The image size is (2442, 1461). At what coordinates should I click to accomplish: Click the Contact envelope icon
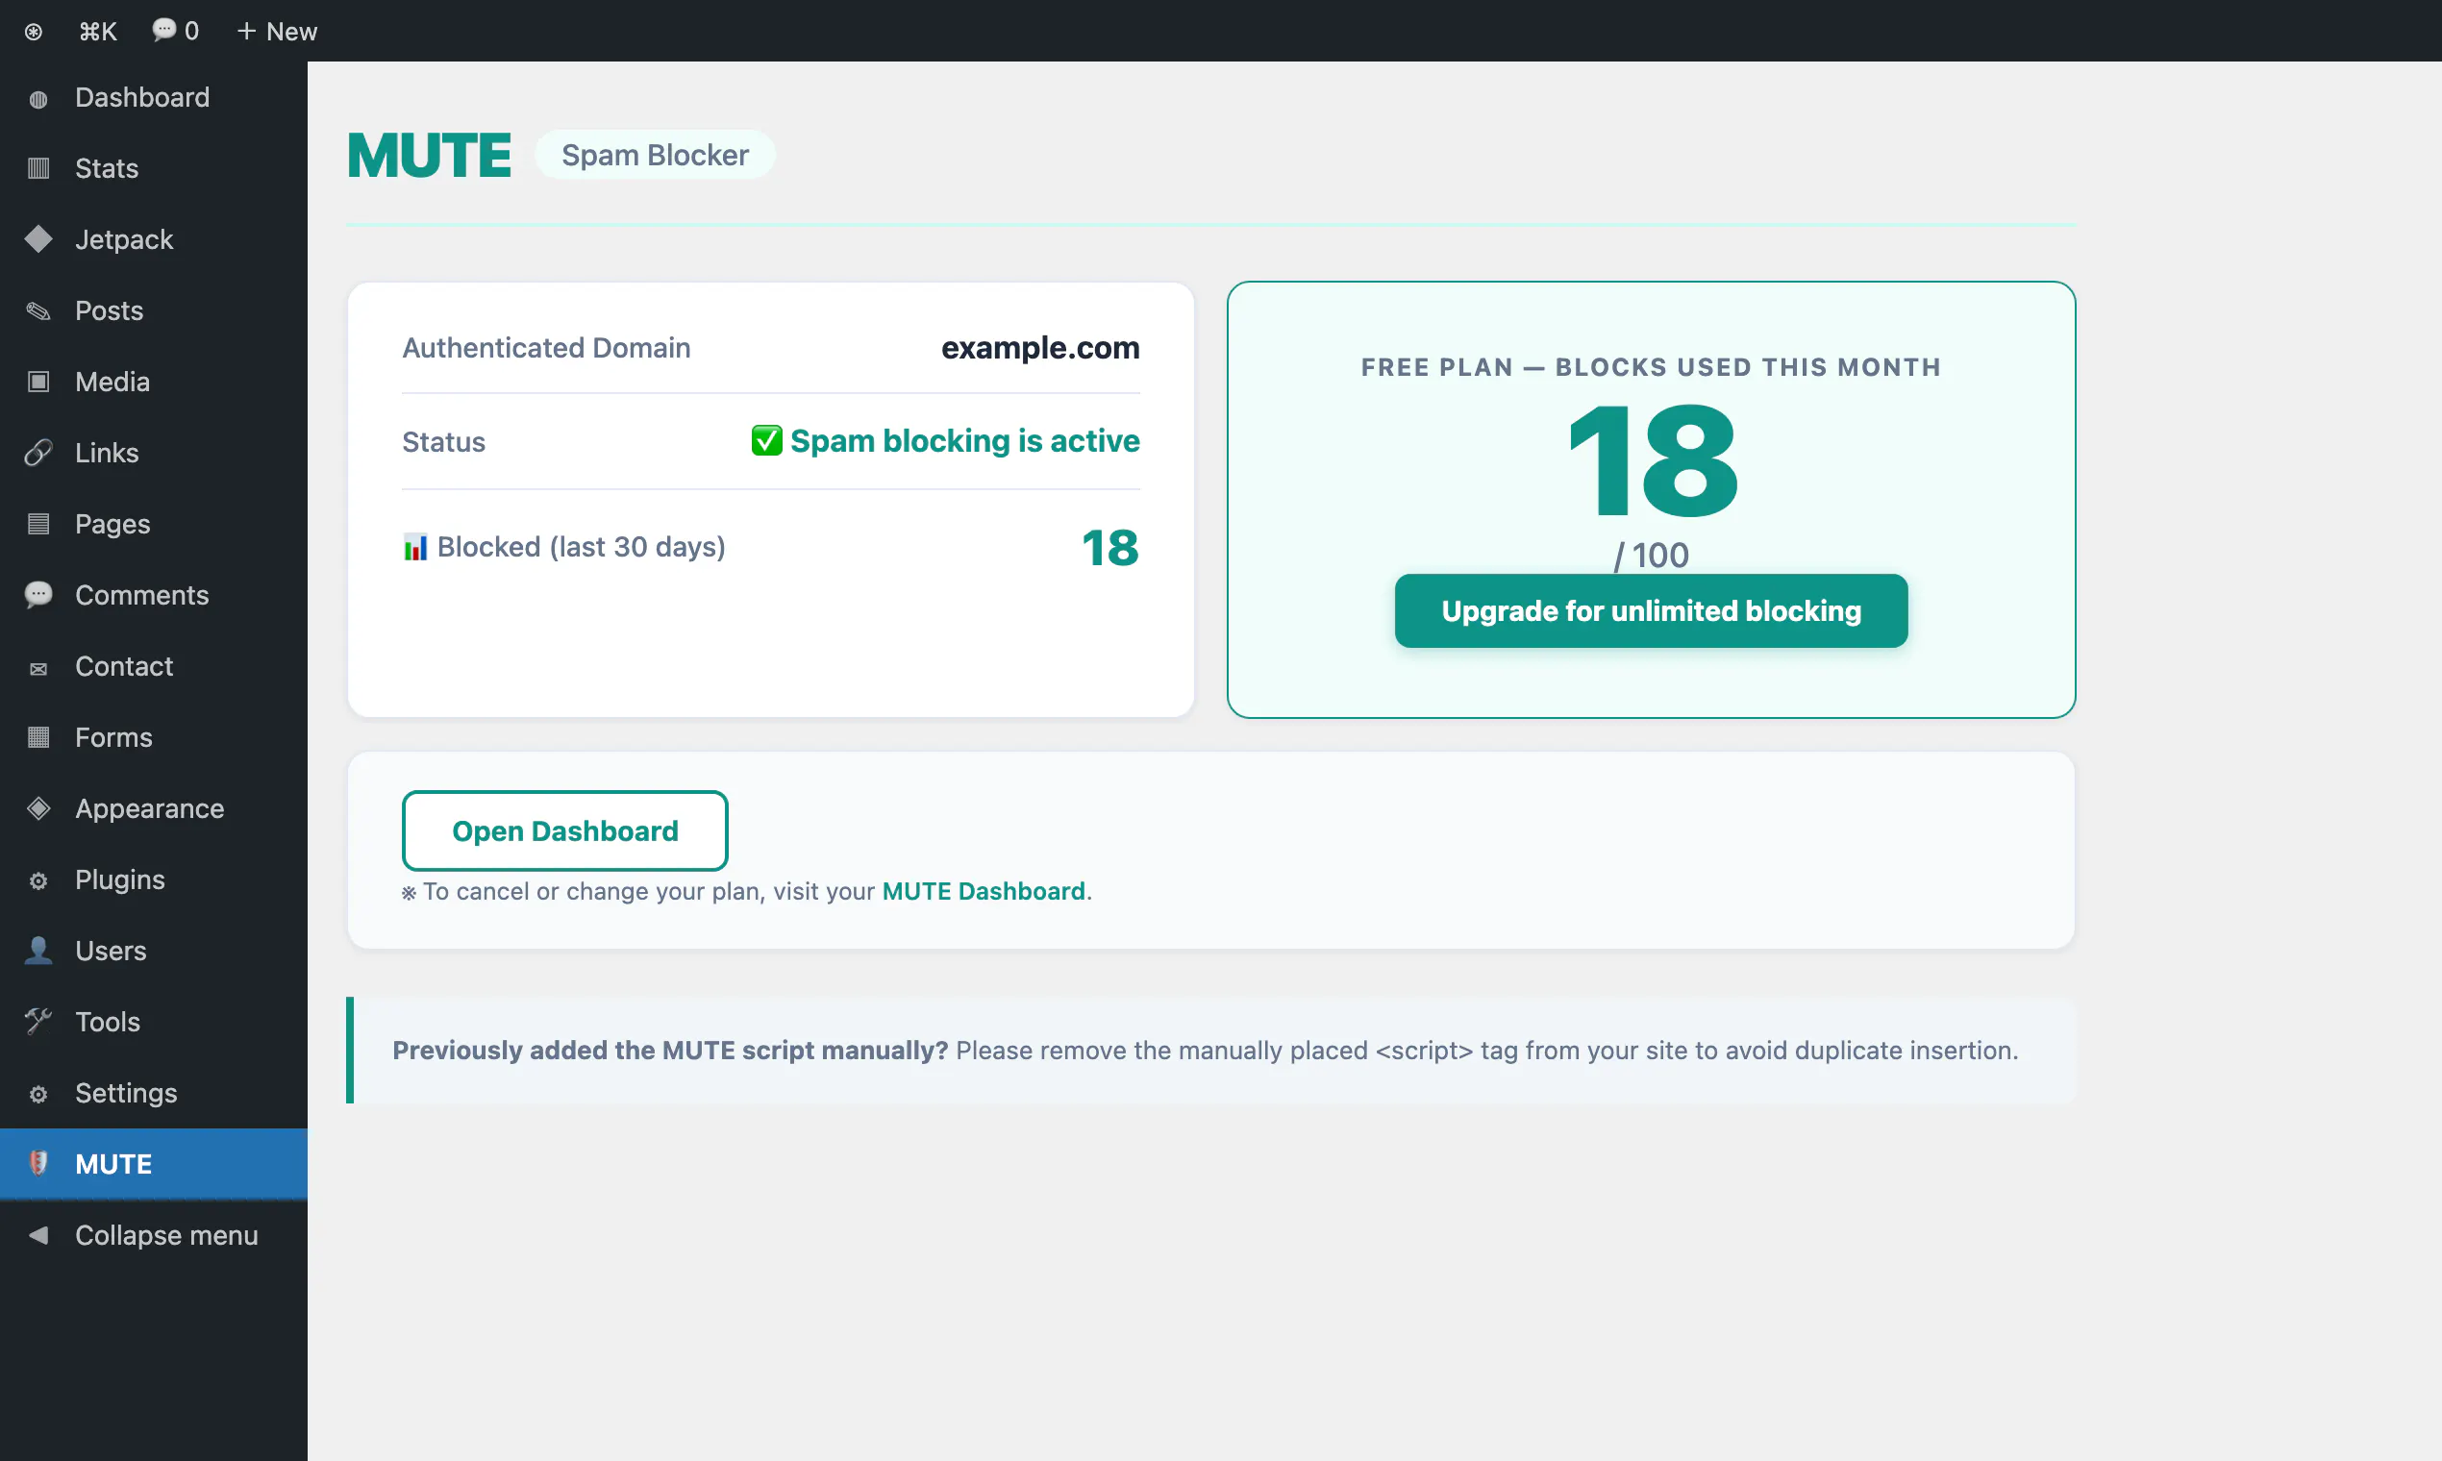[x=38, y=668]
